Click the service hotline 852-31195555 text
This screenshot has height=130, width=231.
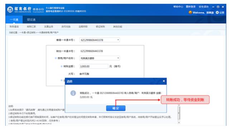tap(66, 11)
